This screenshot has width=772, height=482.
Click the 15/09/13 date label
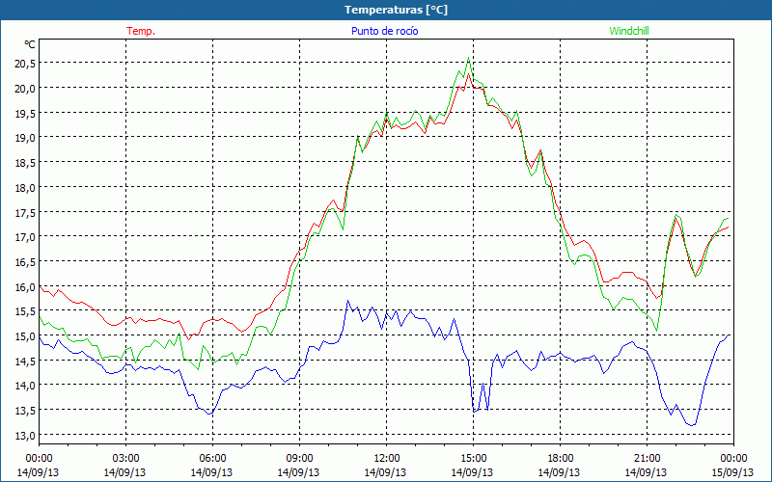(x=732, y=472)
